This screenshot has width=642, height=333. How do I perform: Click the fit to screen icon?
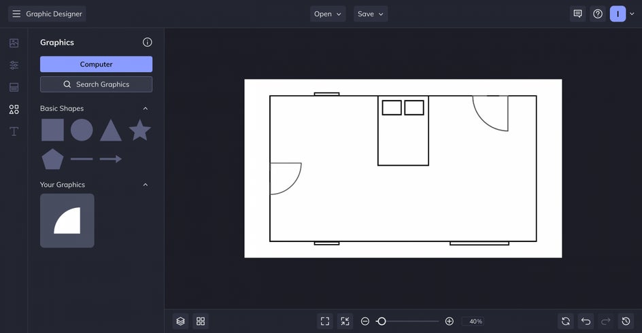(x=325, y=321)
